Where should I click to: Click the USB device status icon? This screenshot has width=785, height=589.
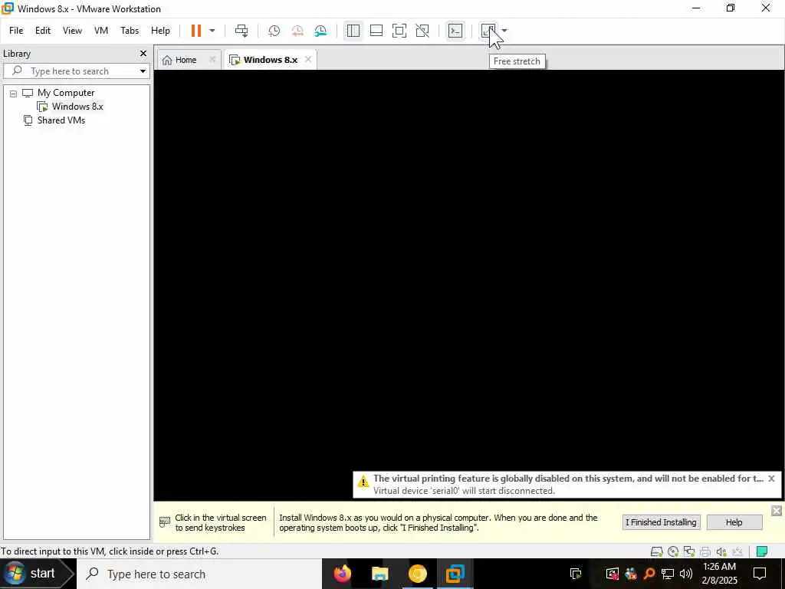click(737, 551)
